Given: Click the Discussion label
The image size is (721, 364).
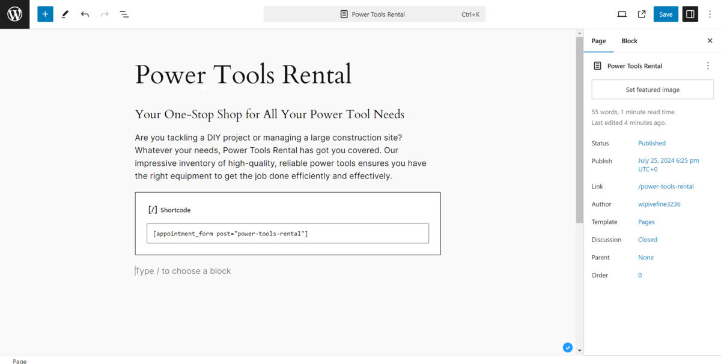Looking at the screenshot, I should point(607,240).
